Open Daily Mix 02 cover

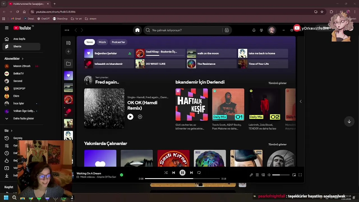pyautogui.click(x=264, y=104)
